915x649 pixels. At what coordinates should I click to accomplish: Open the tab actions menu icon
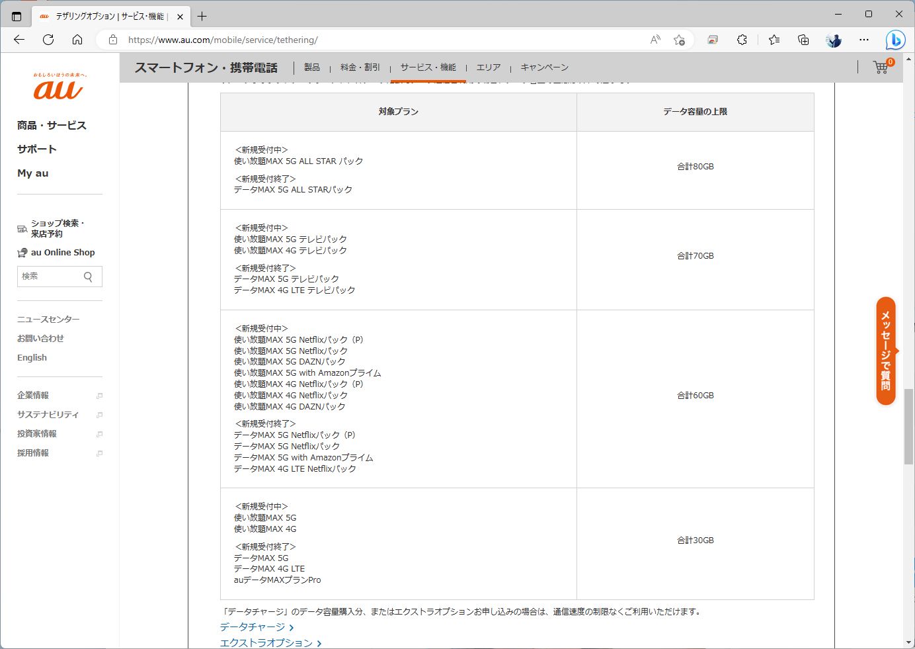[17, 16]
